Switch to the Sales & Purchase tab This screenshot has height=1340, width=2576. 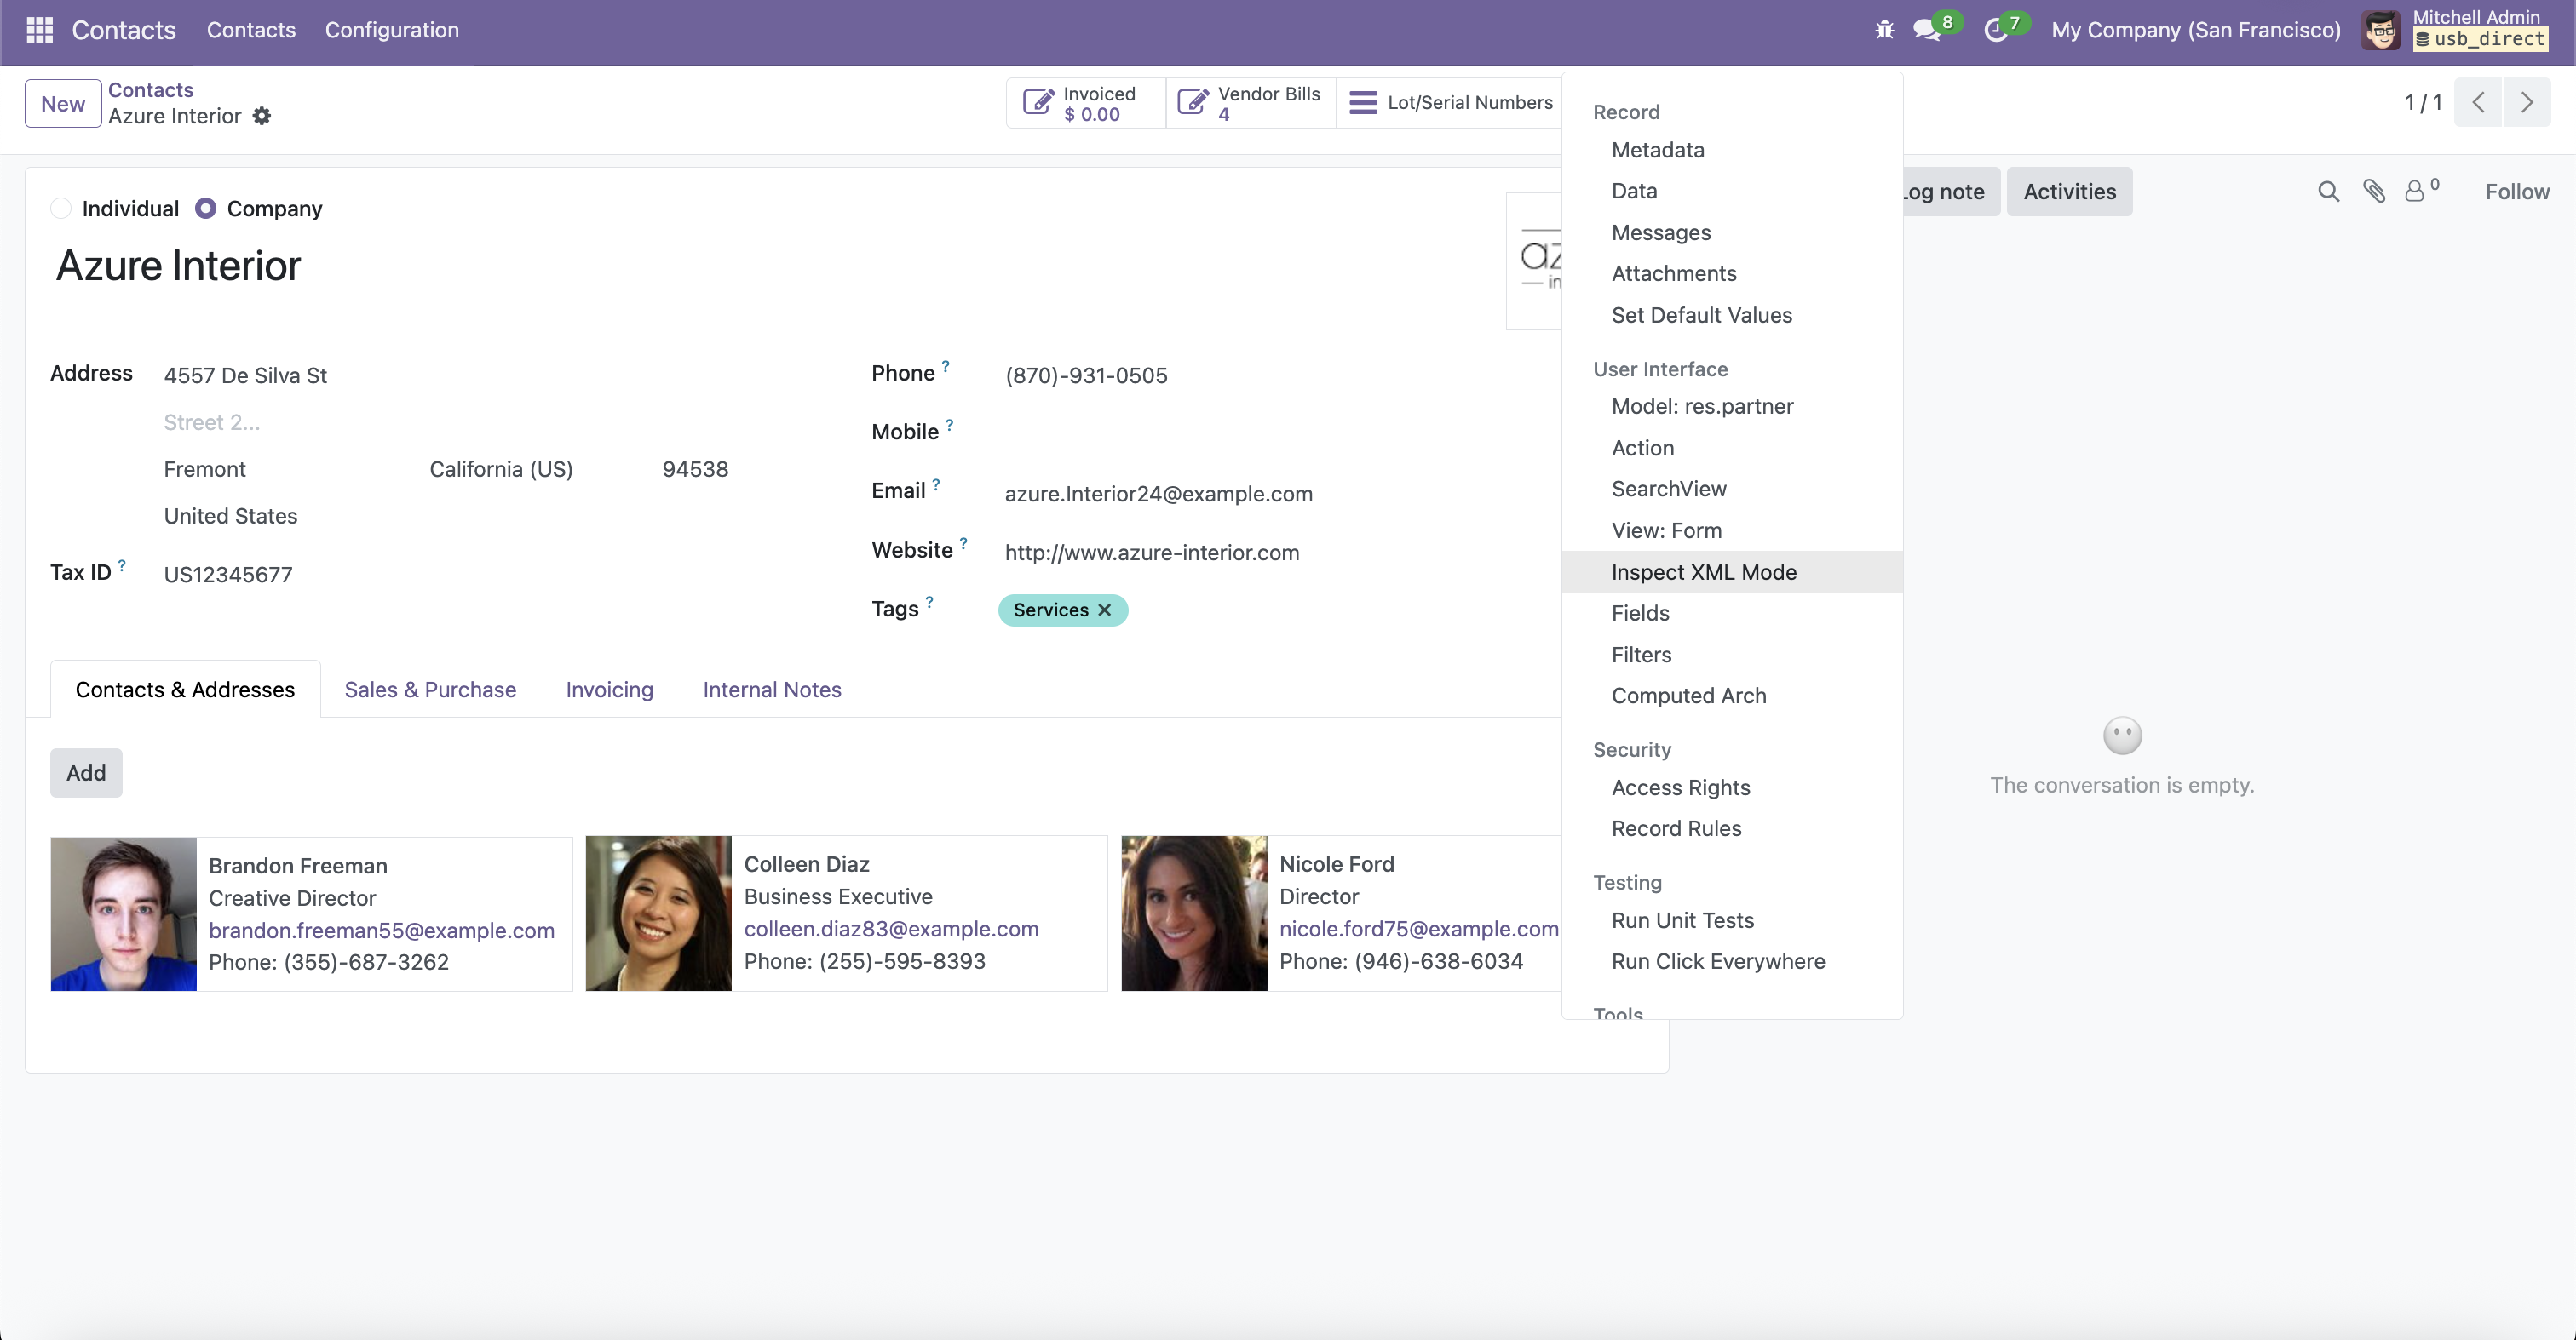coord(430,690)
